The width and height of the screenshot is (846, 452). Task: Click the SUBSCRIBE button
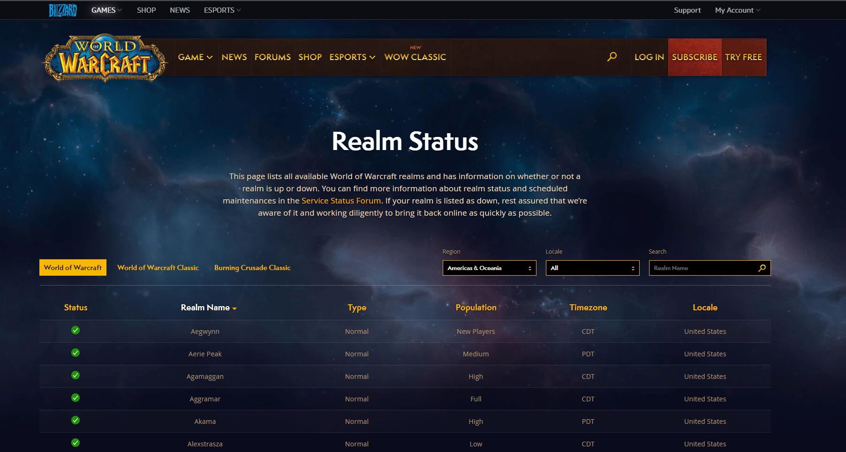[x=695, y=57]
